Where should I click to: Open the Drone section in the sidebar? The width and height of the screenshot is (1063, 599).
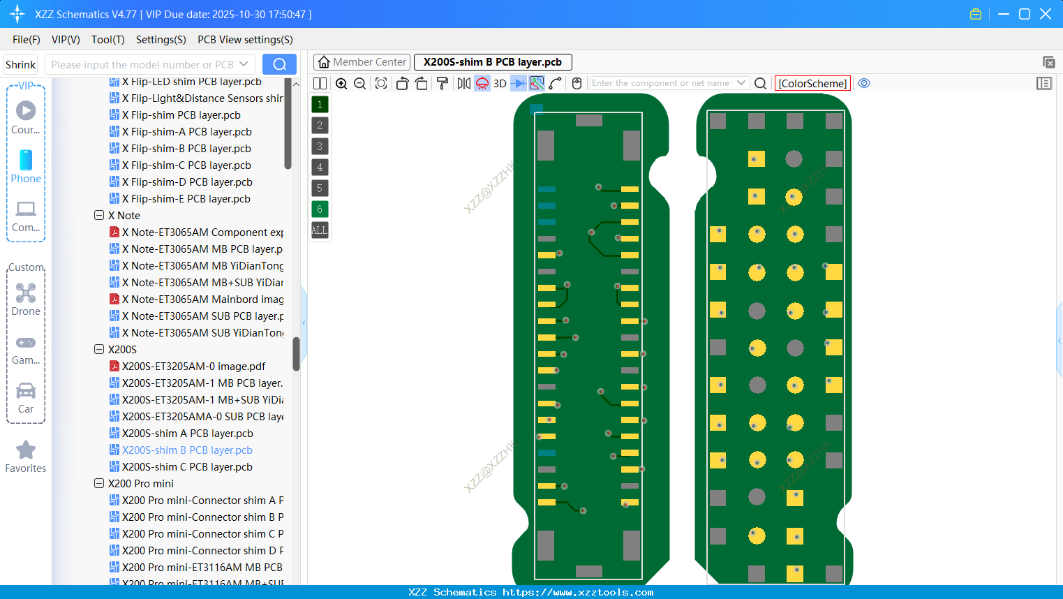26,300
